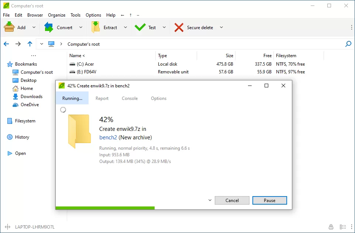Open the Add button dropdown arrow

[34, 27]
